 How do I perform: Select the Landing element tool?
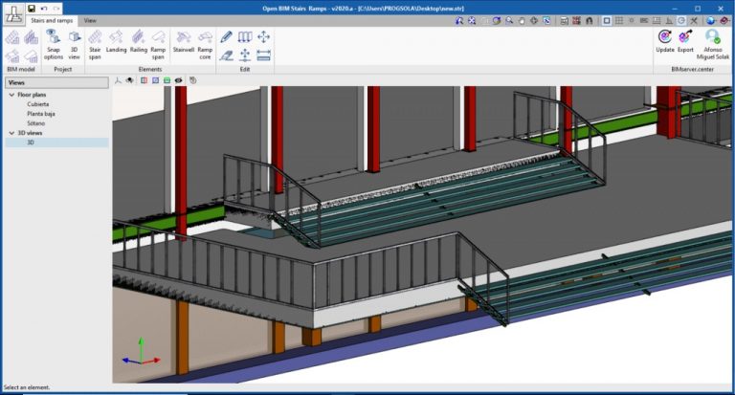[x=116, y=42]
